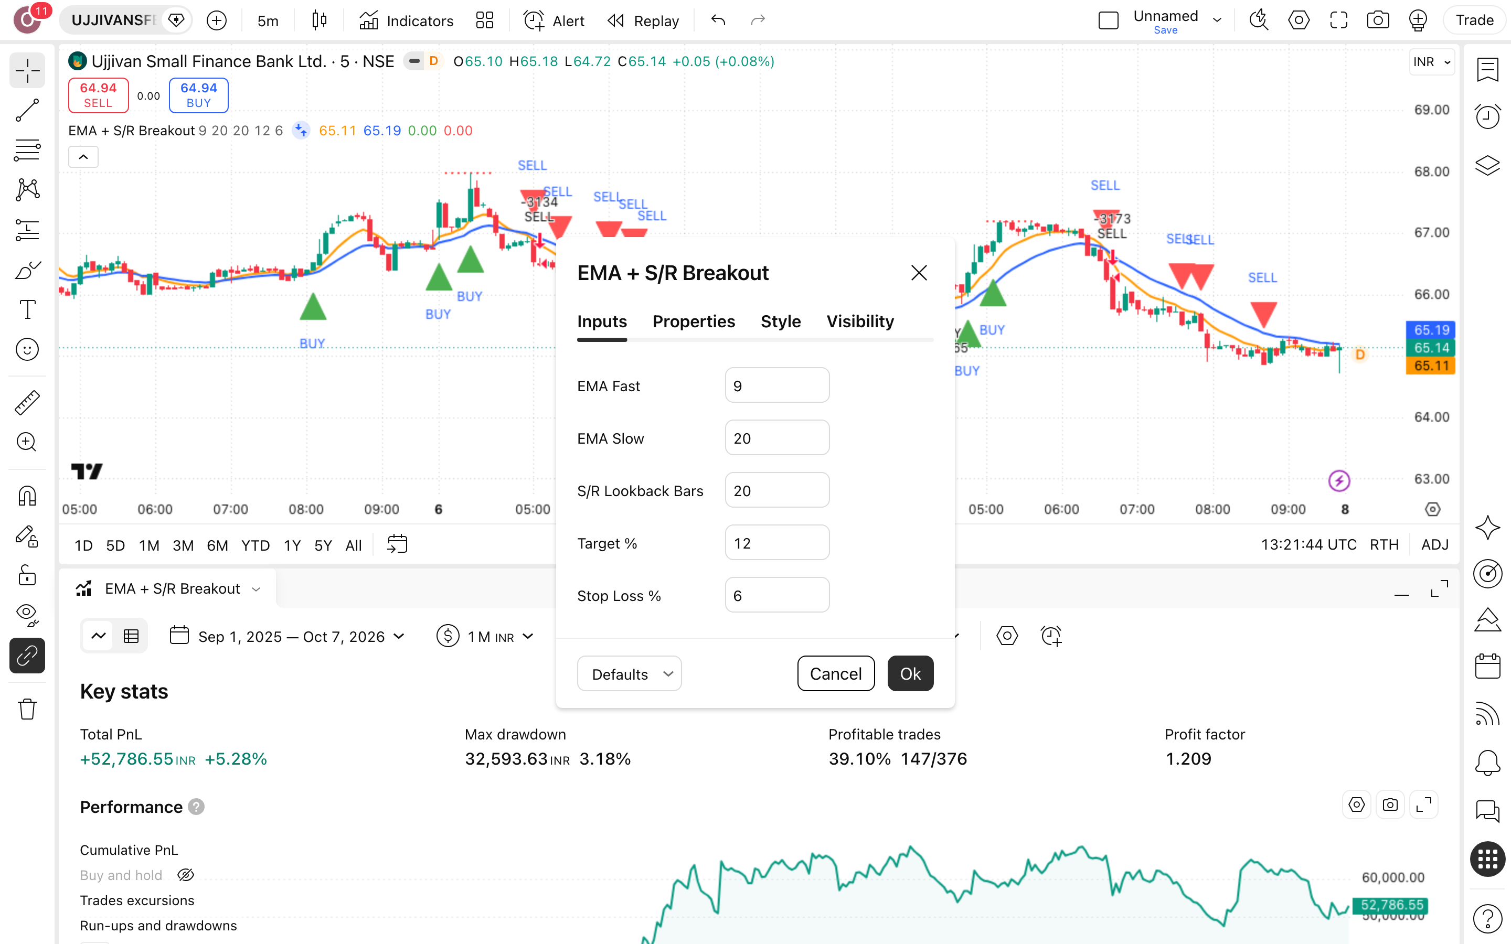The width and height of the screenshot is (1511, 944).
Task: Click Cancel in the settings dialog
Action: pos(835,674)
